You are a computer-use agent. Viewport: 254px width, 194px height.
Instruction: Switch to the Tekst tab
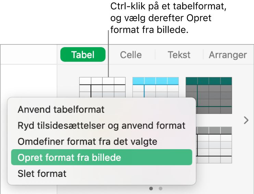click(179, 55)
